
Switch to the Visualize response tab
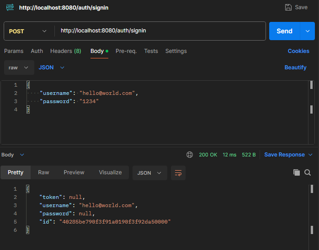110,172
